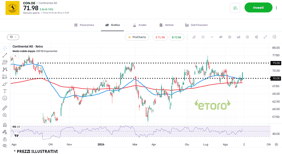Click the TradingView logo on chart
This screenshot has height=154, width=282.
click(16, 136)
